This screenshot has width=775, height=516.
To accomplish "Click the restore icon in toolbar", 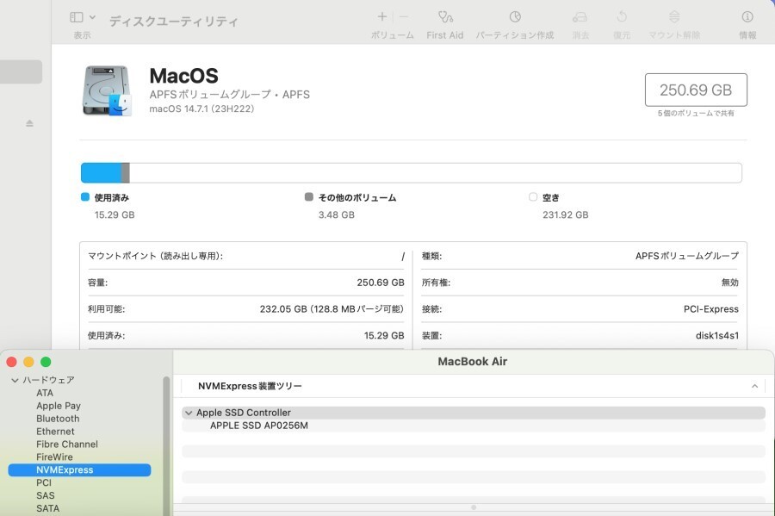I will coord(622,17).
